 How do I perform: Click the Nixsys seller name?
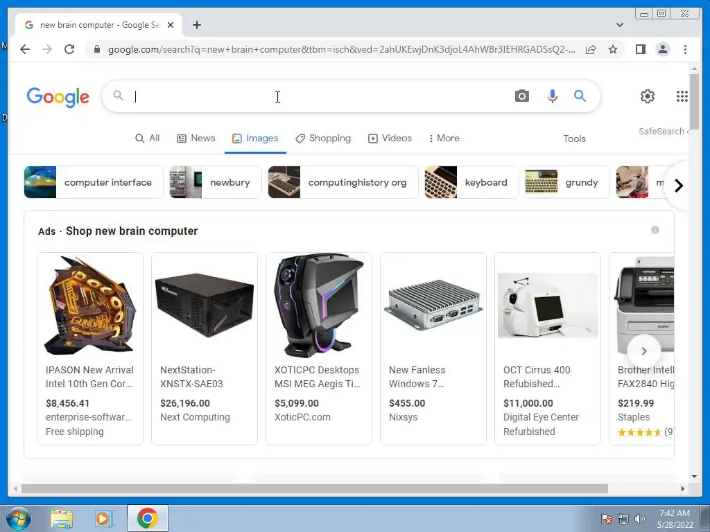(x=403, y=417)
